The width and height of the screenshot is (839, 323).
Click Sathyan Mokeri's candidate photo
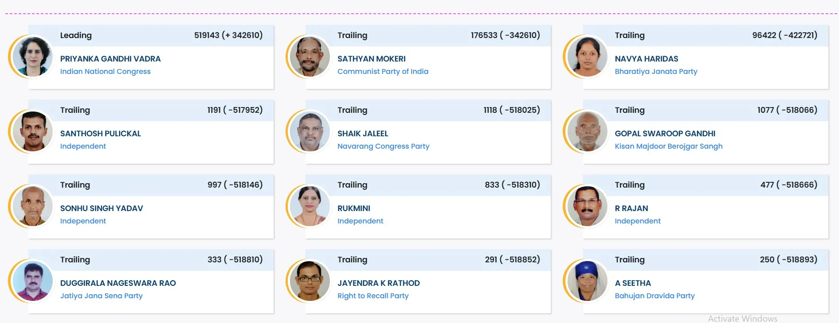309,57
